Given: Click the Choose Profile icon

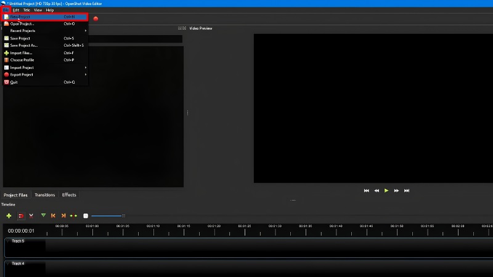Looking at the screenshot, I should point(6,60).
